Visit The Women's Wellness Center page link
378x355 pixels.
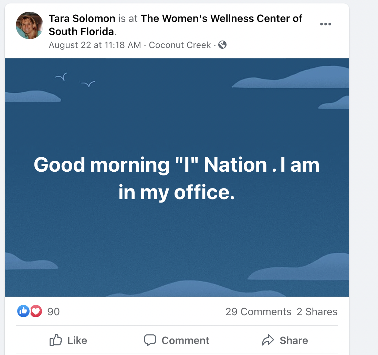[221, 19]
